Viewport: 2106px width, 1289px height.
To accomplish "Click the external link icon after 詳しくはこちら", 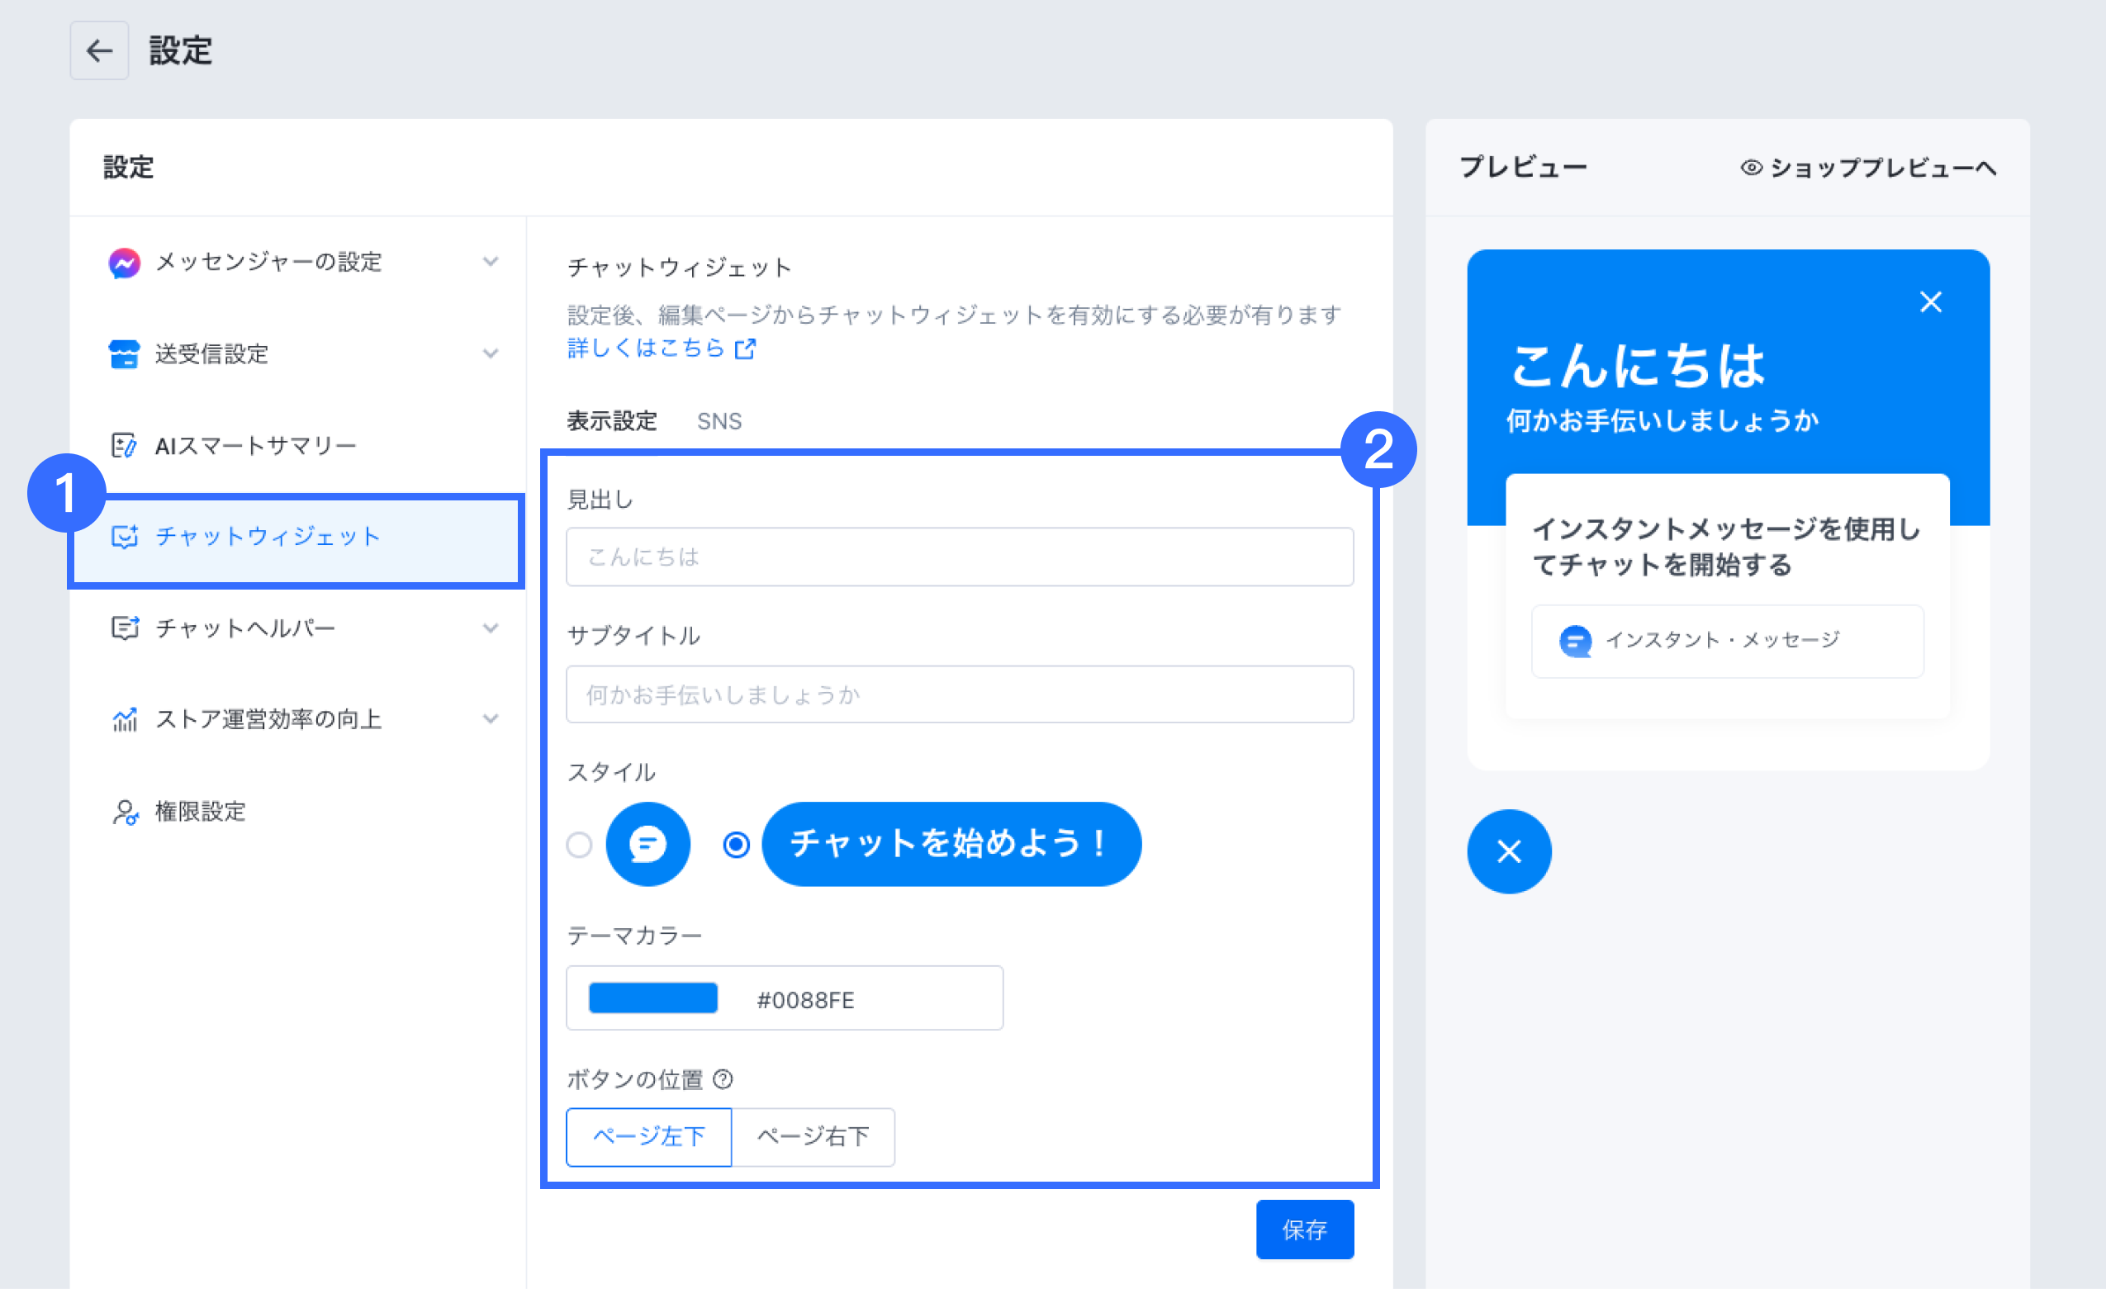I will pos(745,348).
